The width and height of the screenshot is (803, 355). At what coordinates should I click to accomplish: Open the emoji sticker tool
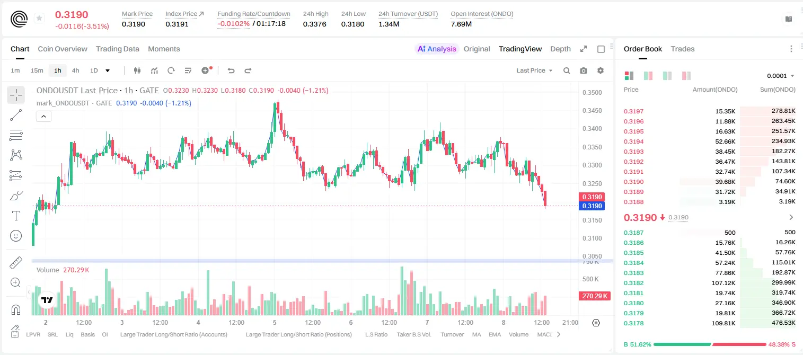click(16, 236)
